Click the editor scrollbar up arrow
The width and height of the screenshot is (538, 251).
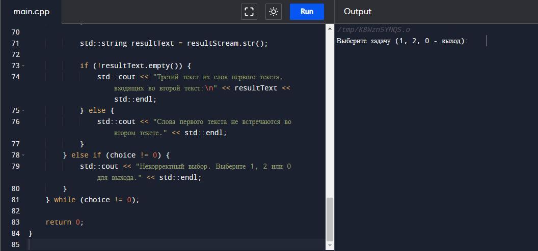click(x=330, y=28)
